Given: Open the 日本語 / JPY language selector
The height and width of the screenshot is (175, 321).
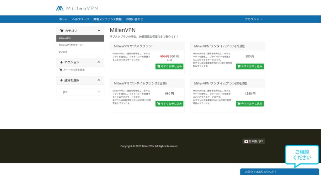Looking at the screenshot, I should [254, 142].
